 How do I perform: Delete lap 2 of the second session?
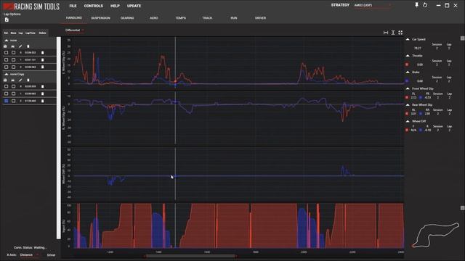pos(42,101)
